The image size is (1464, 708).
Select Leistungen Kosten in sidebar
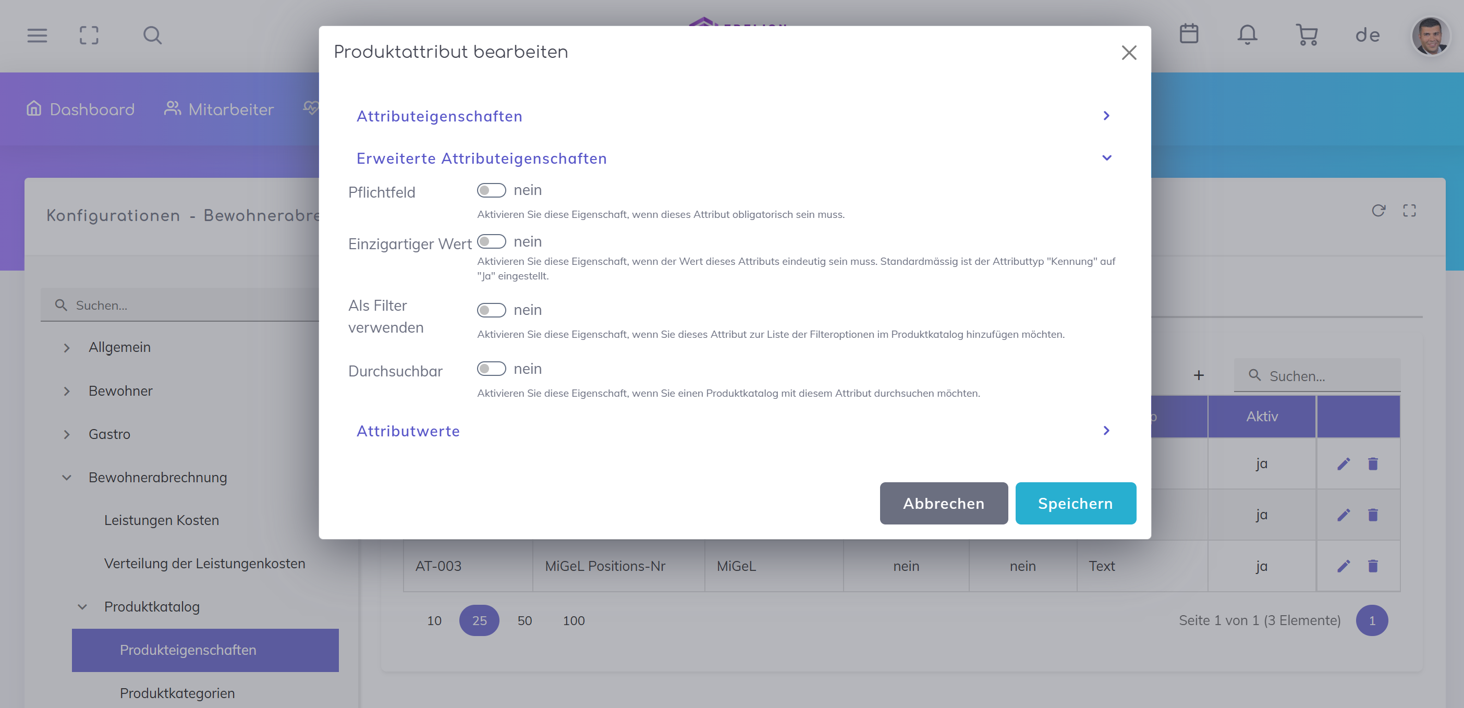click(162, 520)
